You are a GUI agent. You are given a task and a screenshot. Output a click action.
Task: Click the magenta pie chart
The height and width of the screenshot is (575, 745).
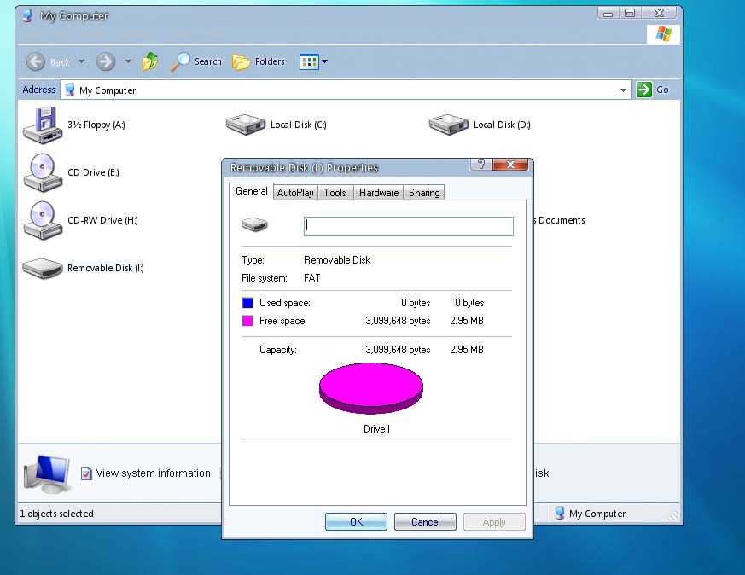[371, 388]
